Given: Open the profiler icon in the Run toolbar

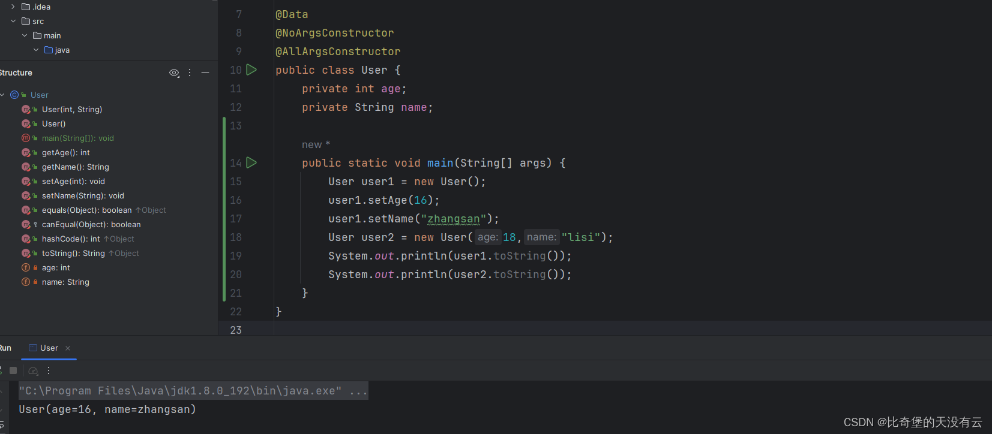Looking at the screenshot, I should click(x=34, y=370).
